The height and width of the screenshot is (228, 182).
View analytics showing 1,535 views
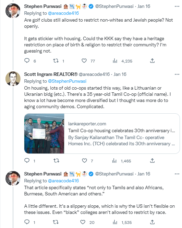pyautogui.click(x=122, y=222)
